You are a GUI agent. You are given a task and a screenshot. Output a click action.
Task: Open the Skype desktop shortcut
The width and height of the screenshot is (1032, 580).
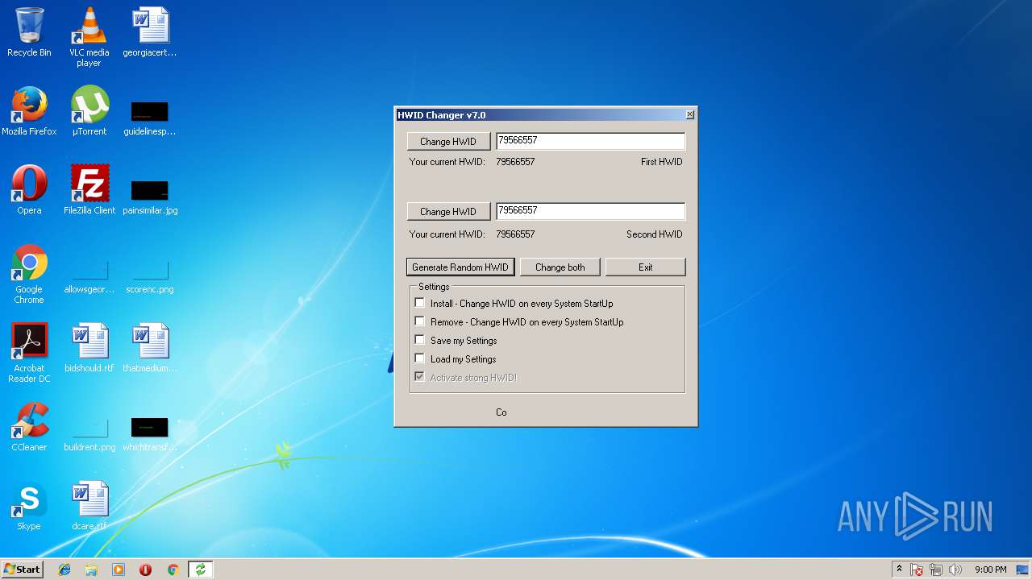pyautogui.click(x=29, y=506)
